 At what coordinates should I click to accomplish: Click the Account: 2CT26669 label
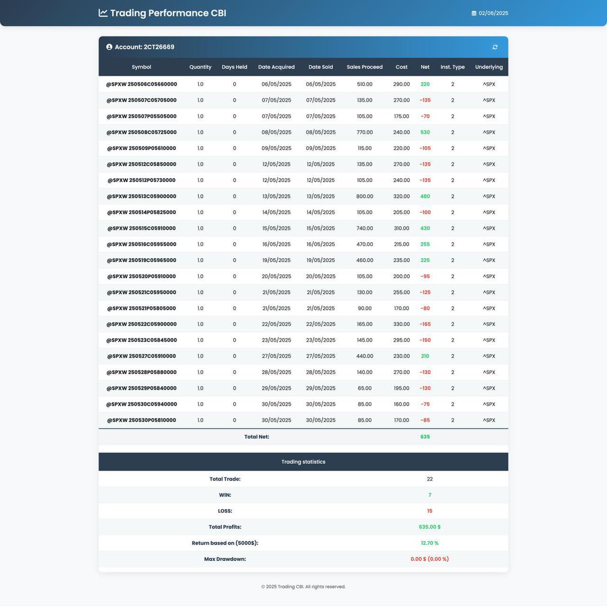pyautogui.click(x=145, y=47)
